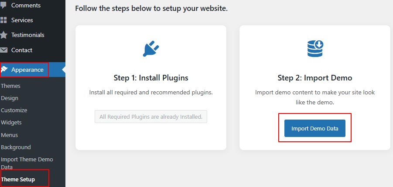Open the Themes submenu link
The height and width of the screenshot is (187, 393).
(x=10, y=86)
